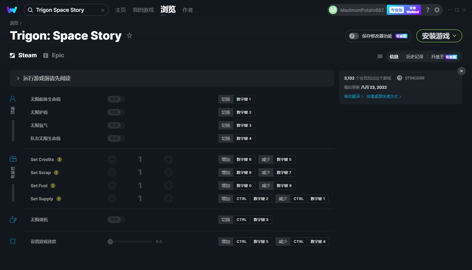Increase Set Supply with plus button
Viewport: 472px width, 270px height.
click(x=168, y=199)
